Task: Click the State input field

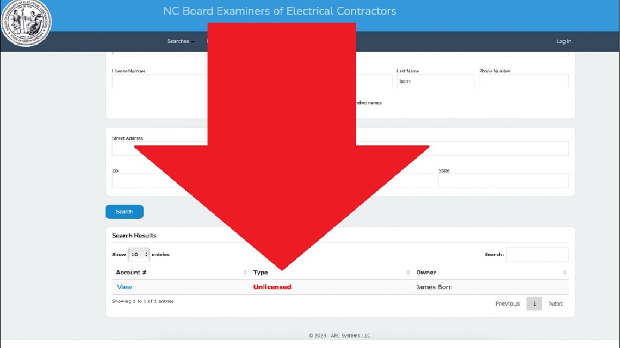Action: click(504, 181)
